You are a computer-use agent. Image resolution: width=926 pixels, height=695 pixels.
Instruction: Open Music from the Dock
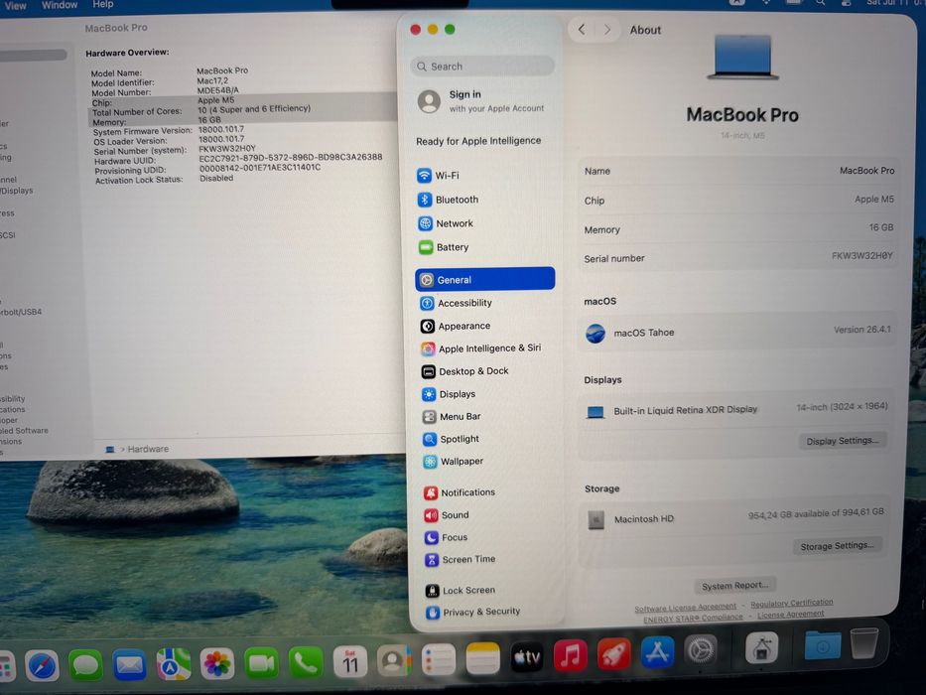tap(570, 655)
